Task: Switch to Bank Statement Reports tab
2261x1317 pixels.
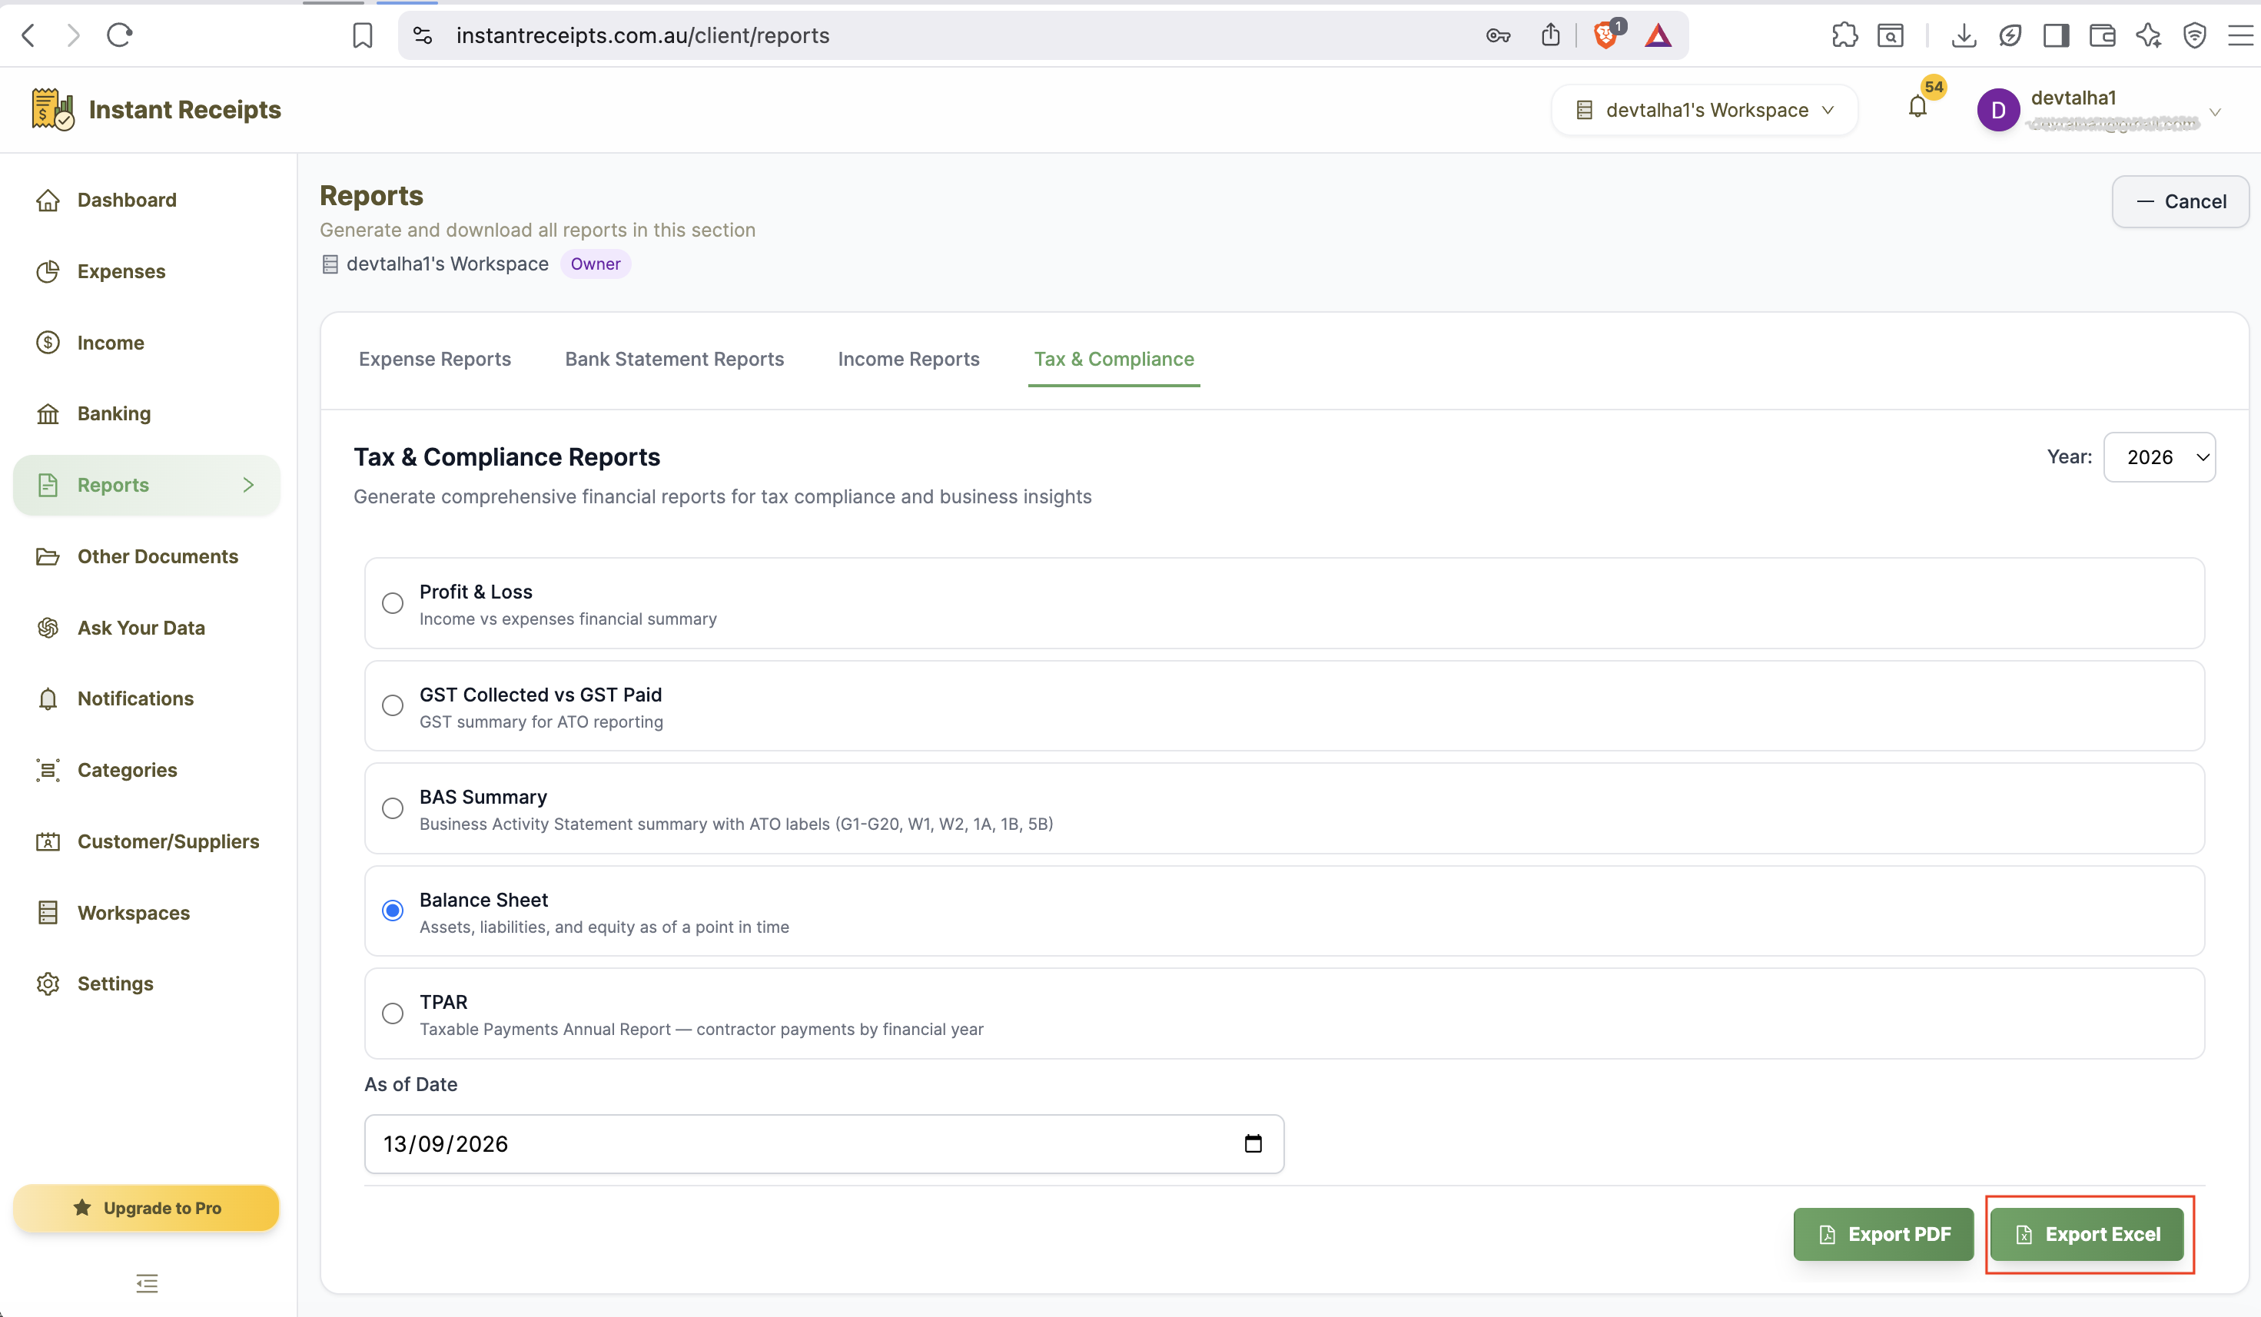Action: pyautogui.click(x=675, y=359)
